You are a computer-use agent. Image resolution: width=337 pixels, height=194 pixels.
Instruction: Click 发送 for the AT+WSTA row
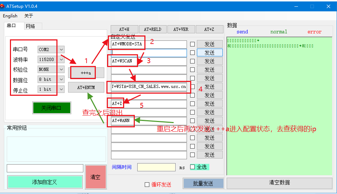coord(210,87)
